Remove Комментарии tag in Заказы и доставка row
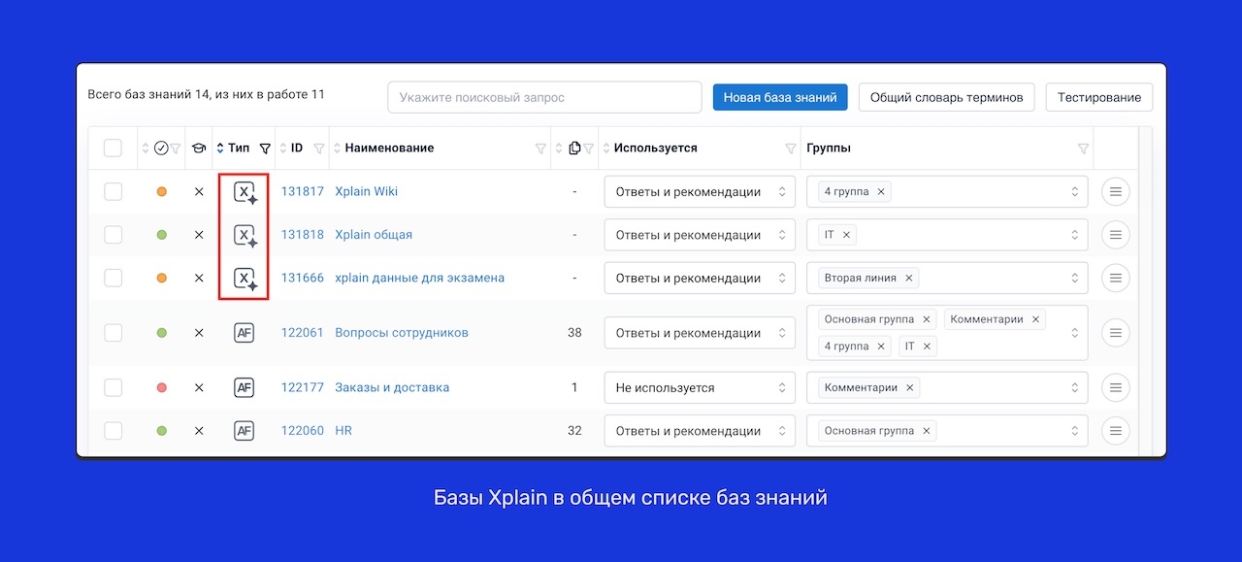The height and width of the screenshot is (562, 1242). tap(910, 387)
